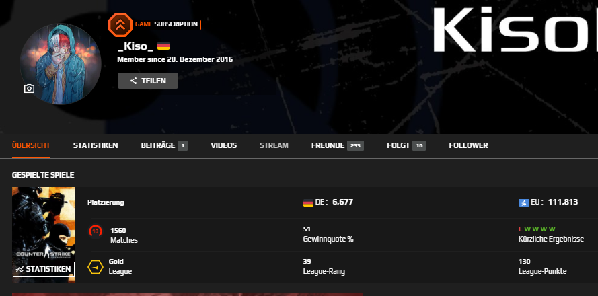598x296 pixels.
Task: Click the camera icon on avatar
Action: pos(29,89)
